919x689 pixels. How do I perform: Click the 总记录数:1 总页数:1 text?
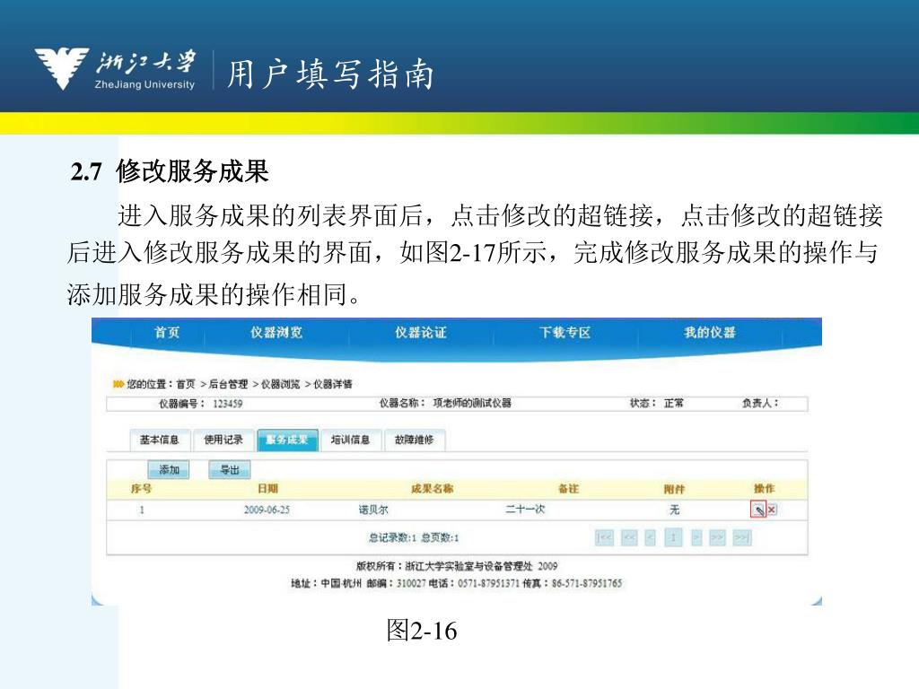414,537
